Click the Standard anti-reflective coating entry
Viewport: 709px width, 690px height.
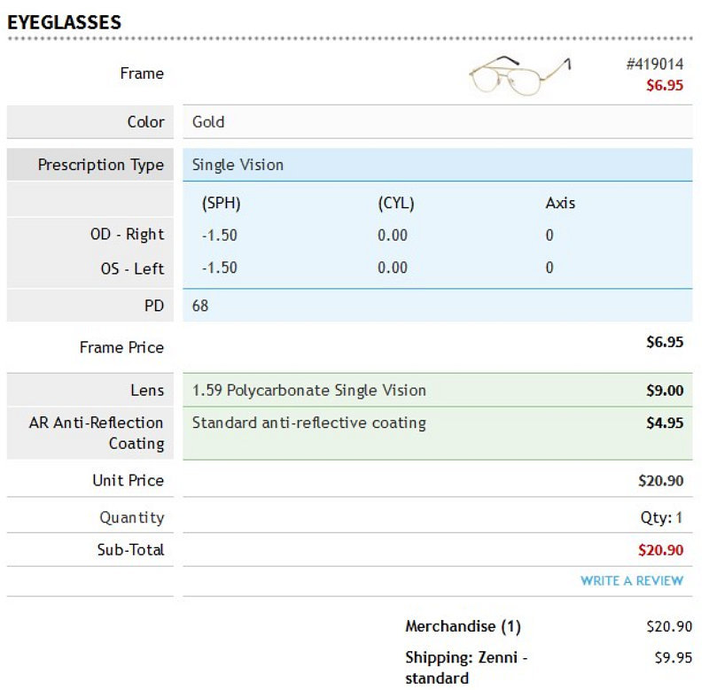308,423
